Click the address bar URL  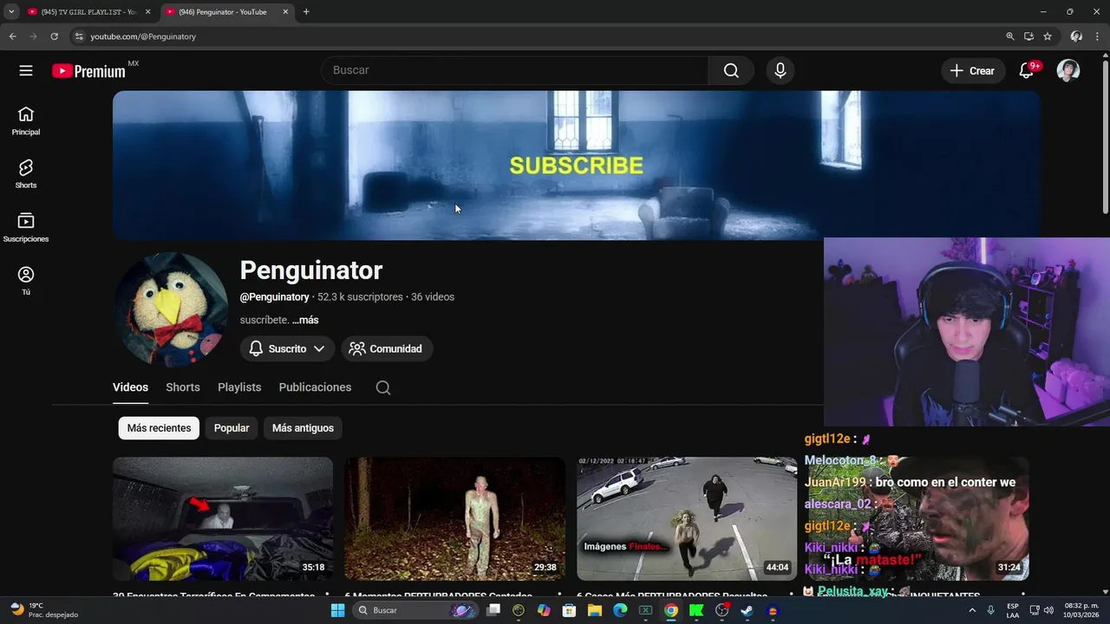(143, 36)
